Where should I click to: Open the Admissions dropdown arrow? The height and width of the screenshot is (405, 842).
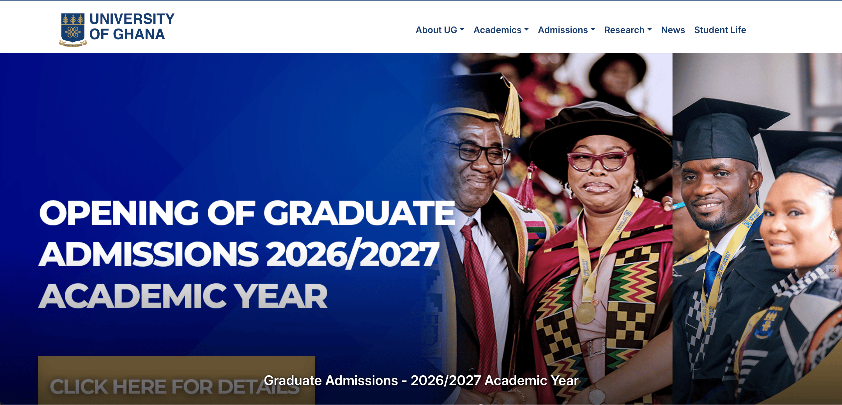click(592, 30)
